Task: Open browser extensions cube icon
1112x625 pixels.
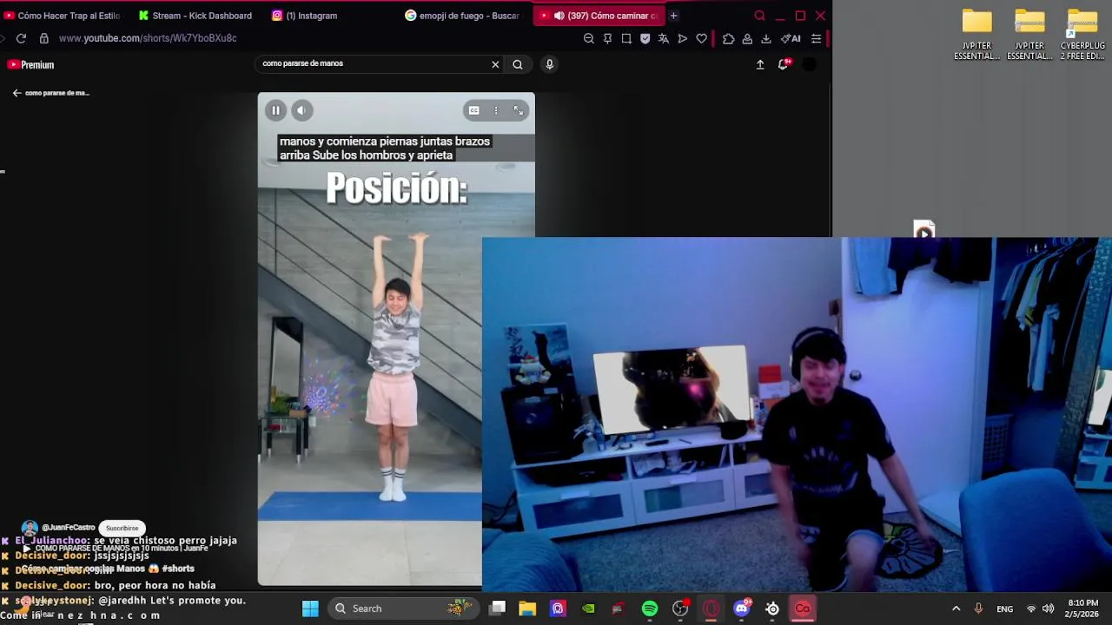Action: (728, 38)
